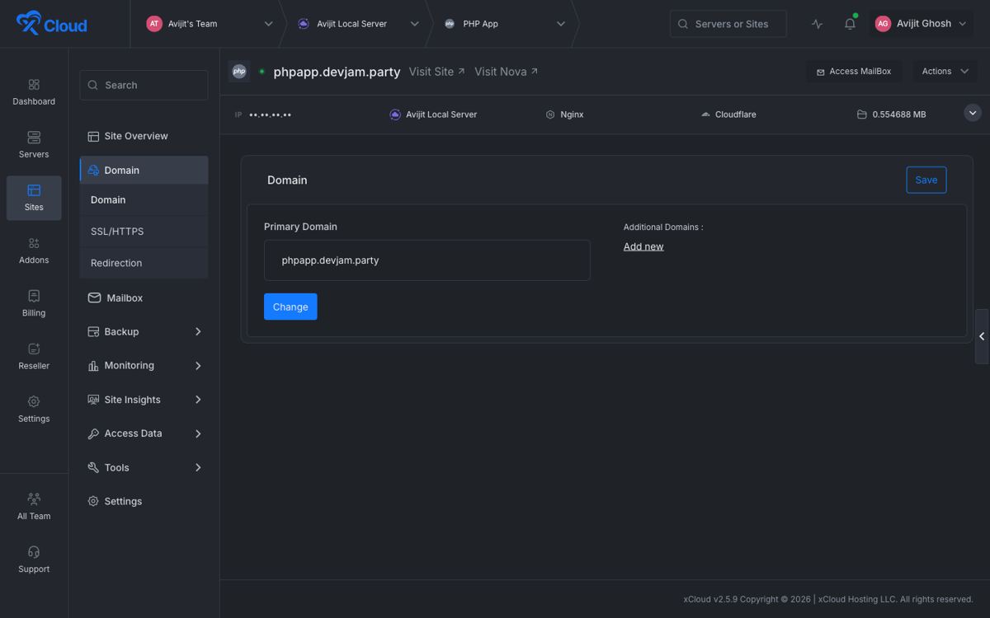This screenshot has width=990, height=618.
Task: Open Avijit Ghosh account menu
Action: coord(921,24)
